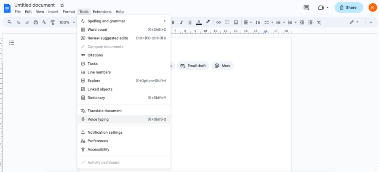Open the account avatar K

click(x=373, y=8)
